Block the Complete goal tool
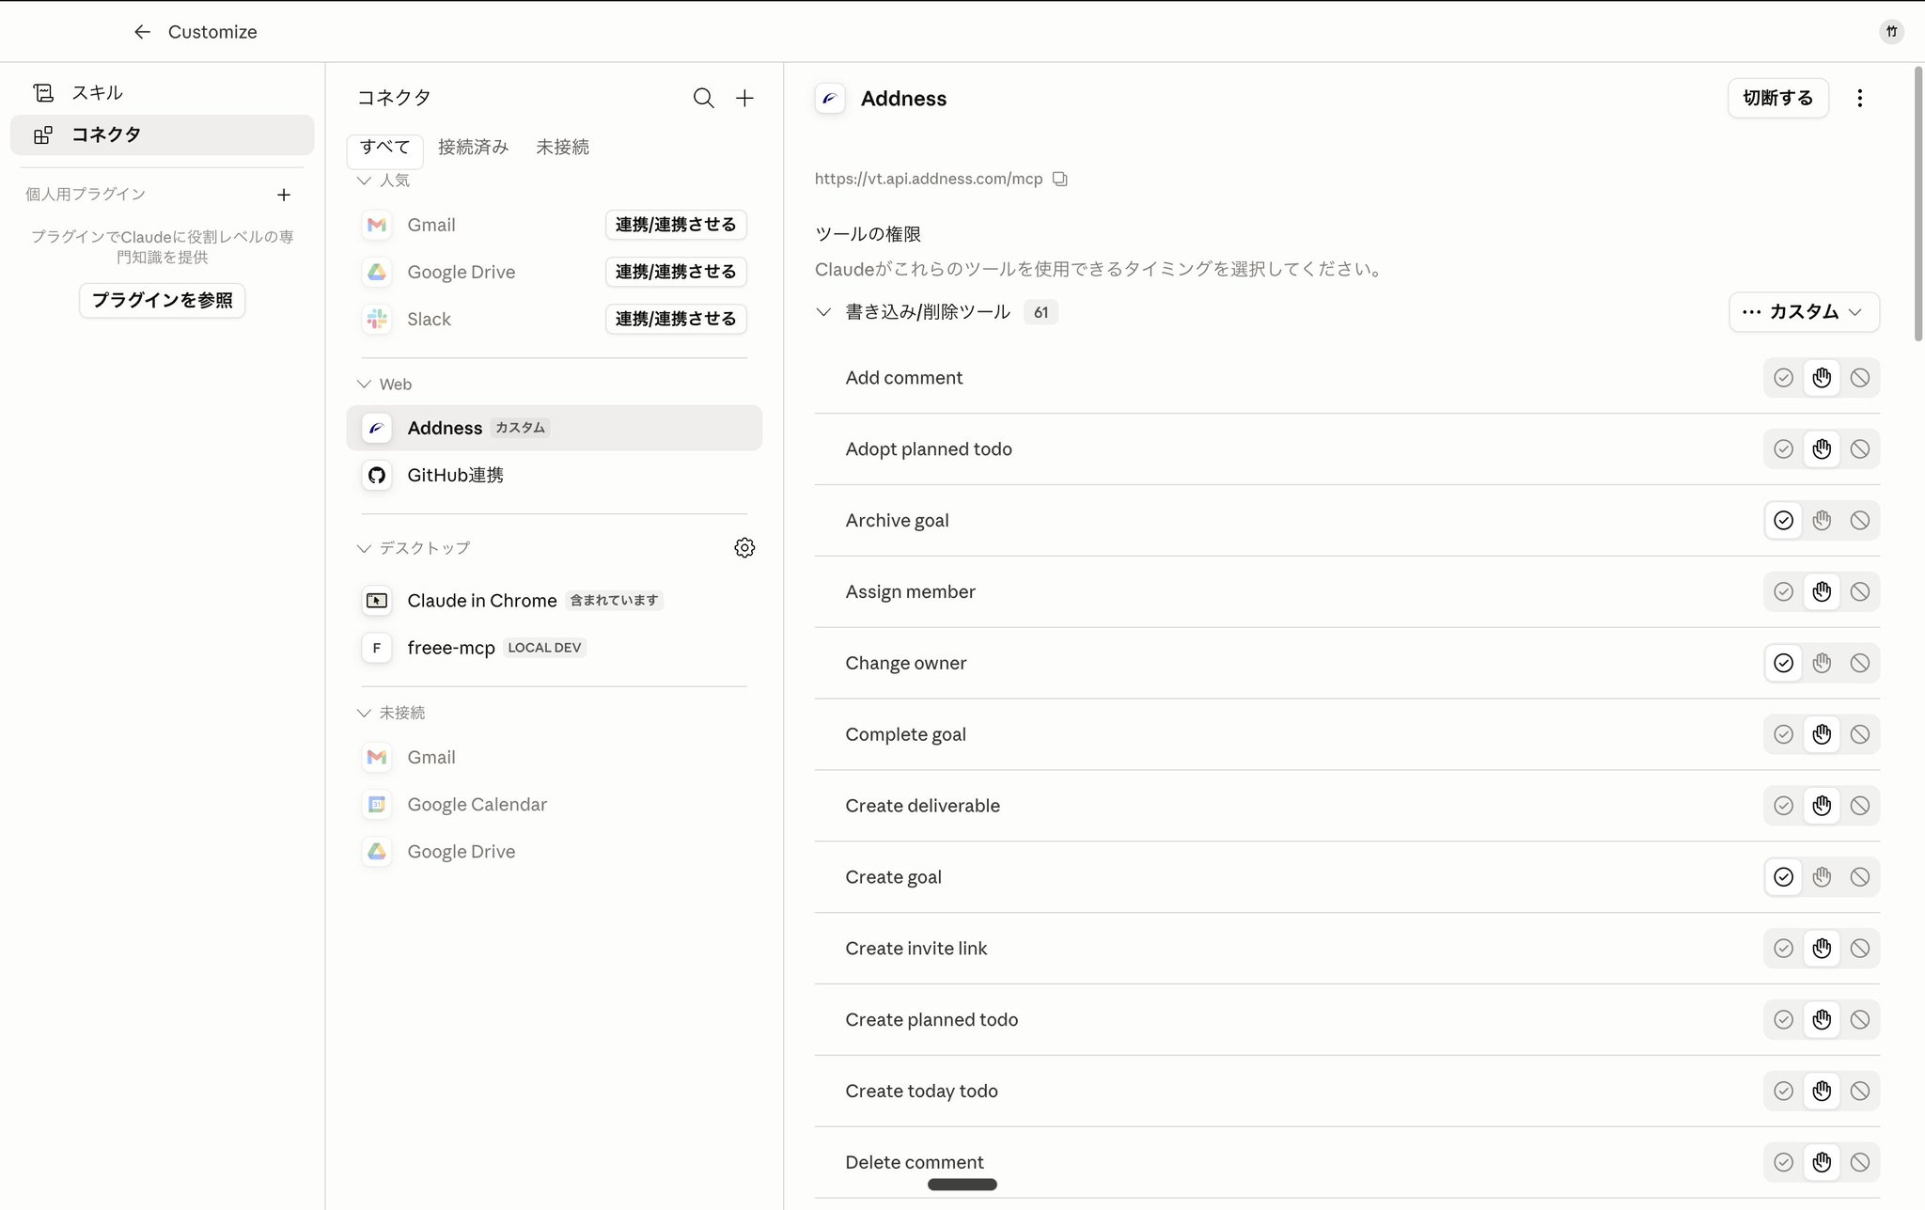The height and width of the screenshot is (1210, 1925). click(x=1859, y=734)
